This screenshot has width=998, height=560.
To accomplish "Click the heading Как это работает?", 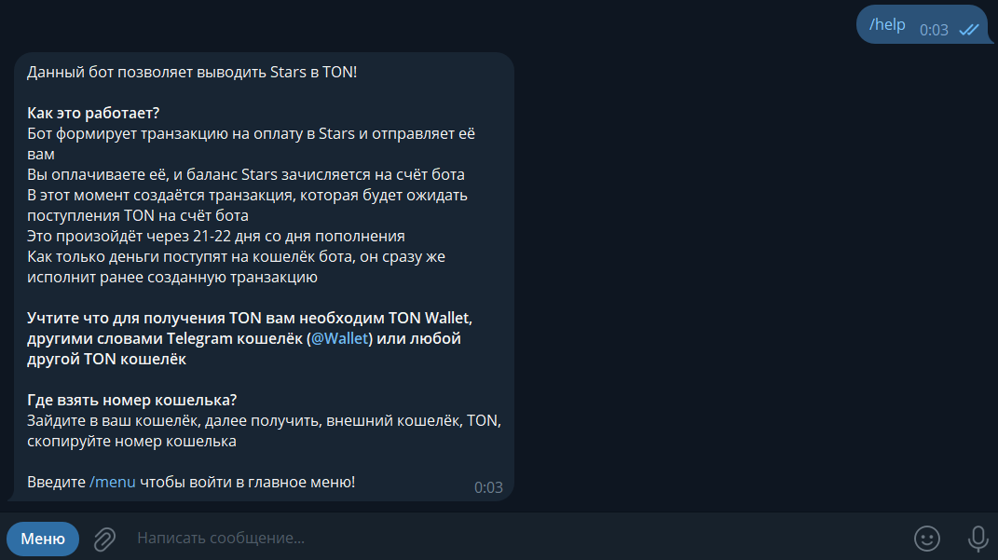I will [93, 114].
